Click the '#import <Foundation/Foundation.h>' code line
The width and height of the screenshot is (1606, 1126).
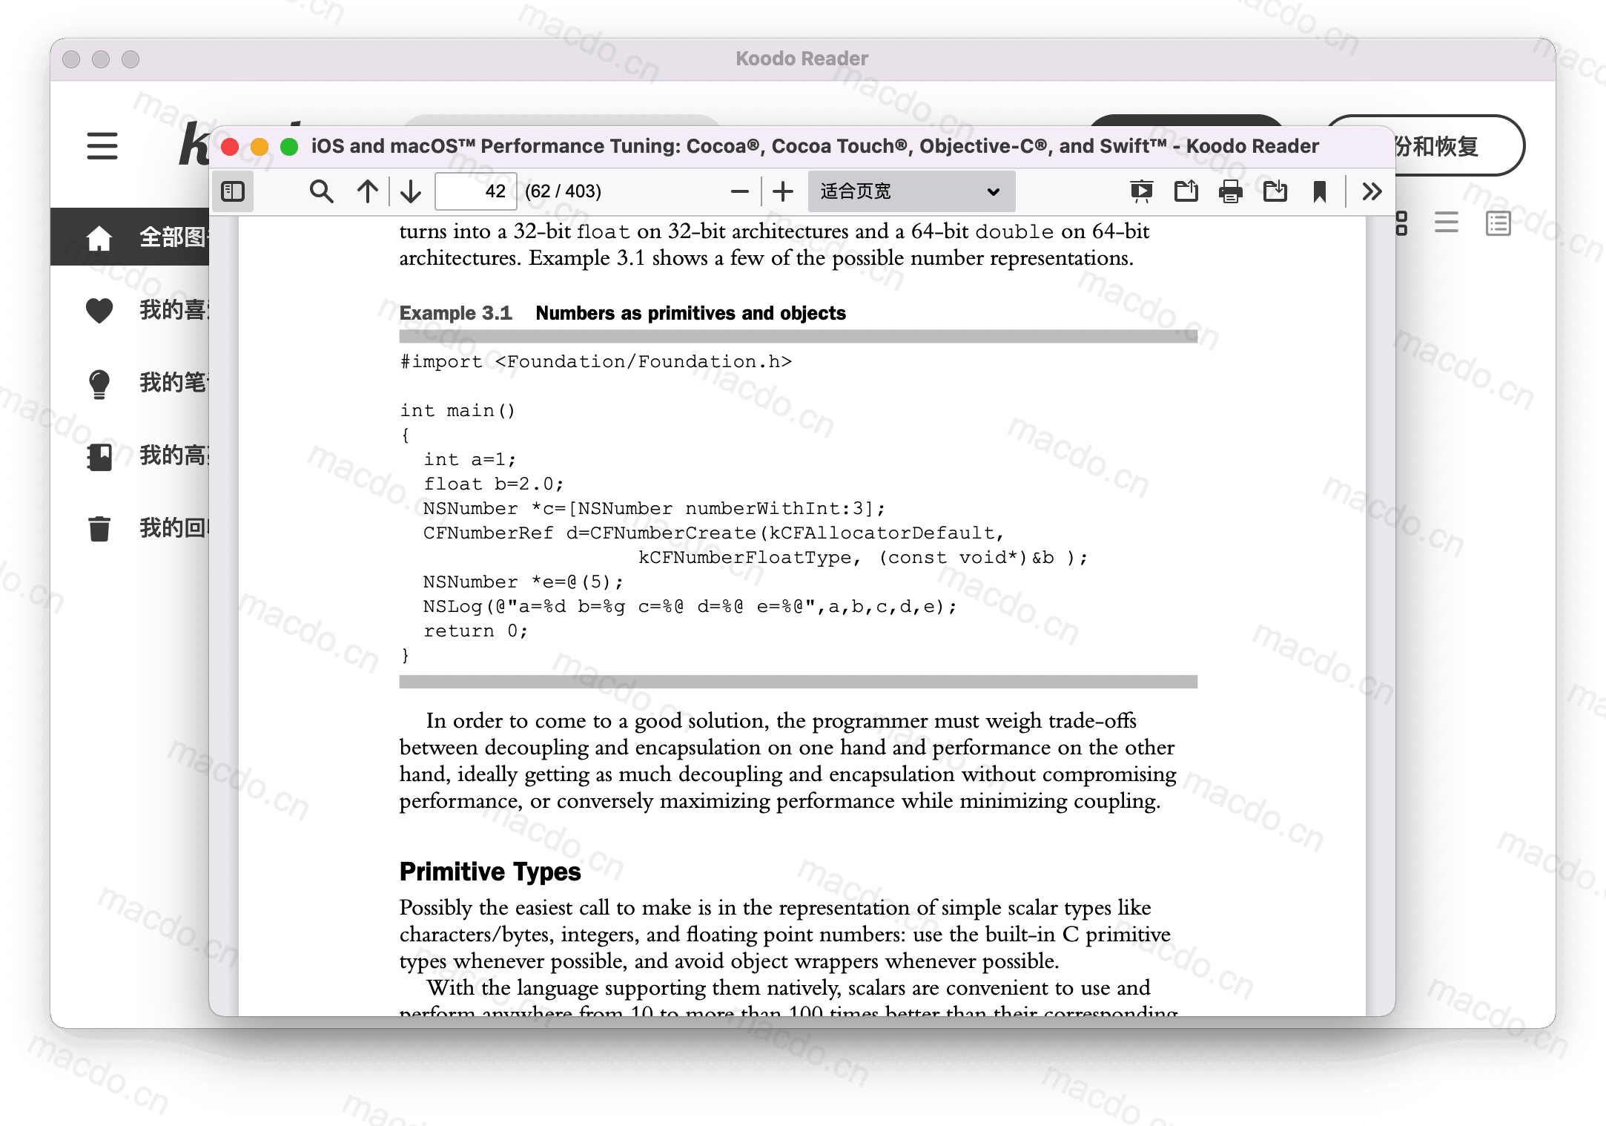click(x=596, y=361)
